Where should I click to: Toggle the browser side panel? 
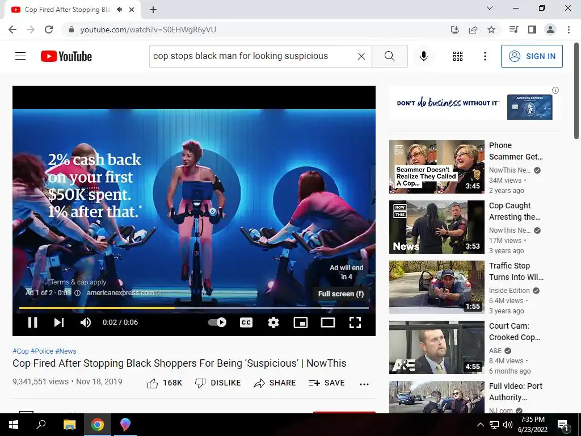(x=532, y=30)
